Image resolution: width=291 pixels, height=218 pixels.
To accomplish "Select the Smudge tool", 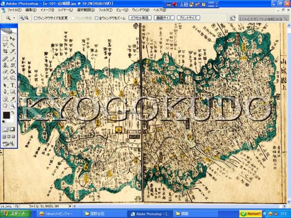I will click(x=5, y=78).
